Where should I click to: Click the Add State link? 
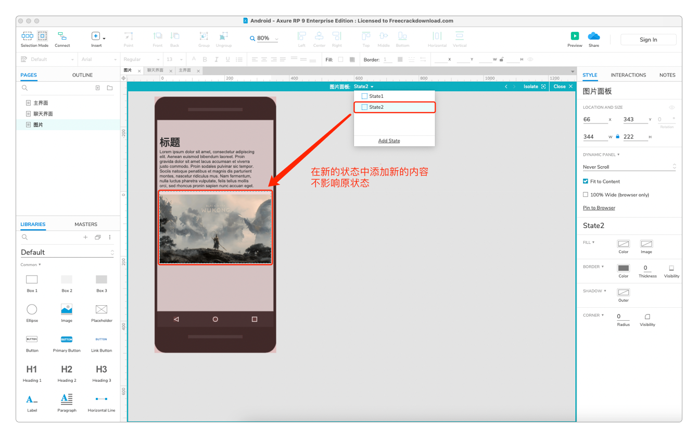[389, 141]
